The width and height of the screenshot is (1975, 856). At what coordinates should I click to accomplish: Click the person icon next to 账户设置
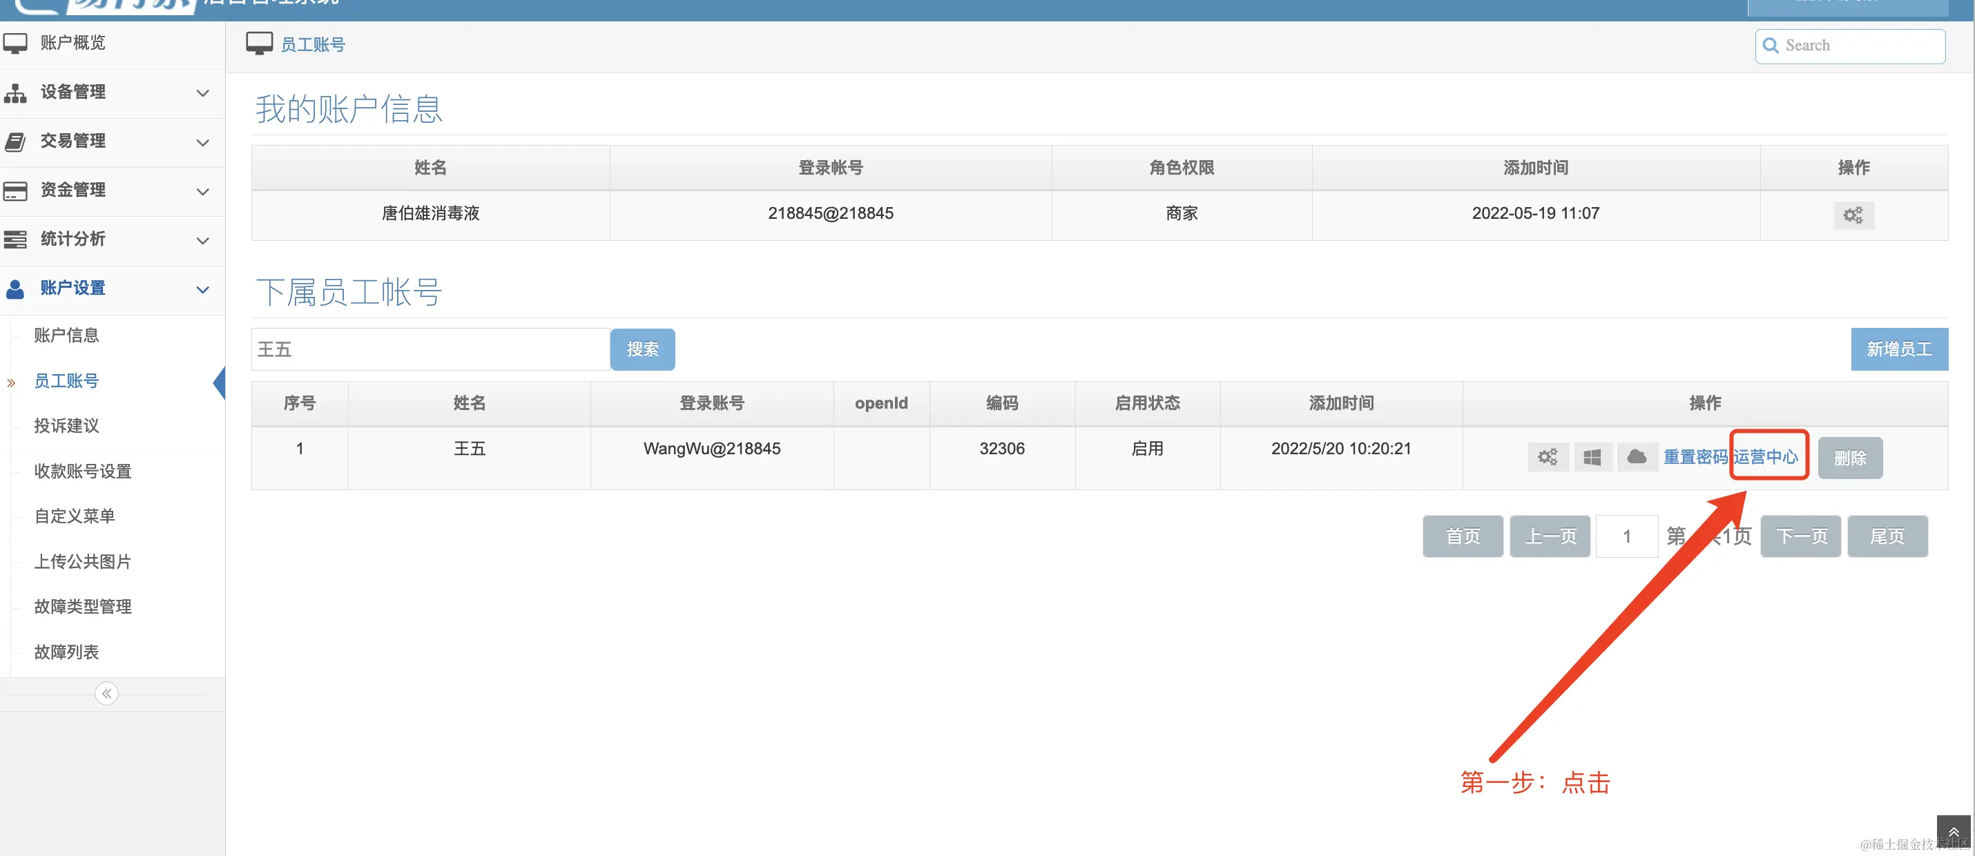point(15,289)
